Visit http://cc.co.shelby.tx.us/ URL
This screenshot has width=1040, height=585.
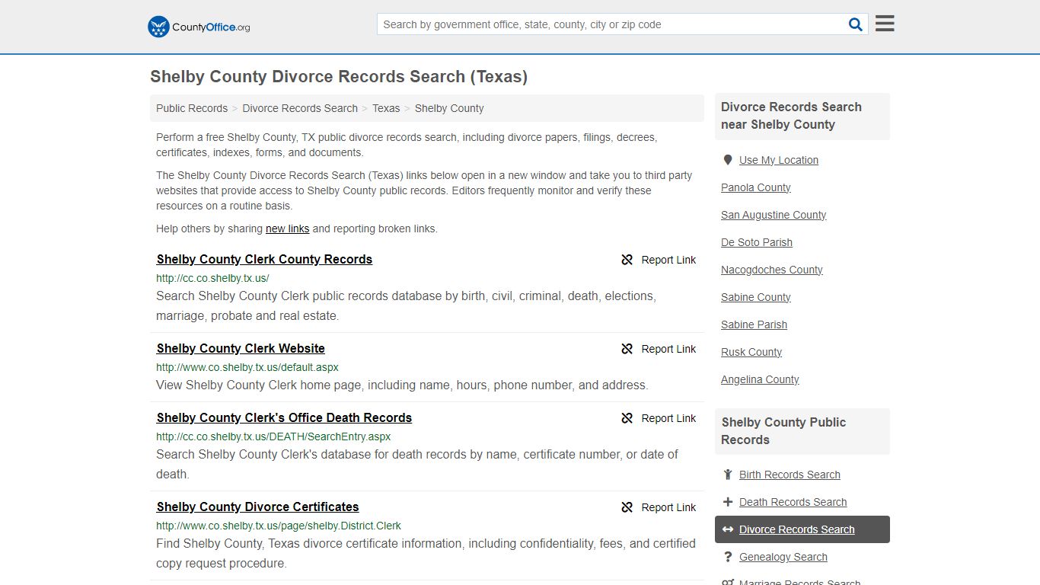(212, 278)
